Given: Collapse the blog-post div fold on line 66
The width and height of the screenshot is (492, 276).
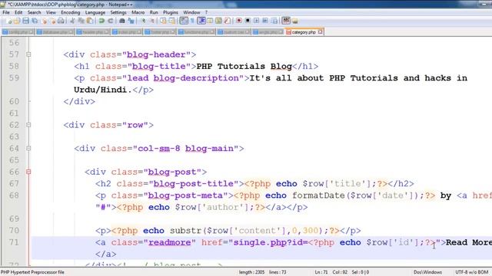Looking at the screenshot, I should point(28,172).
